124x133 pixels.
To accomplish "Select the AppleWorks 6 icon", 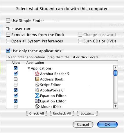I will pos(37,90).
